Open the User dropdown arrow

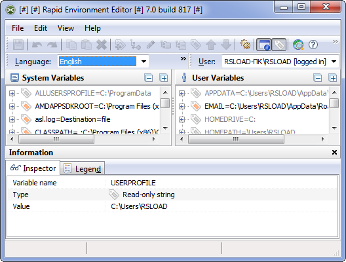click(334, 62)
